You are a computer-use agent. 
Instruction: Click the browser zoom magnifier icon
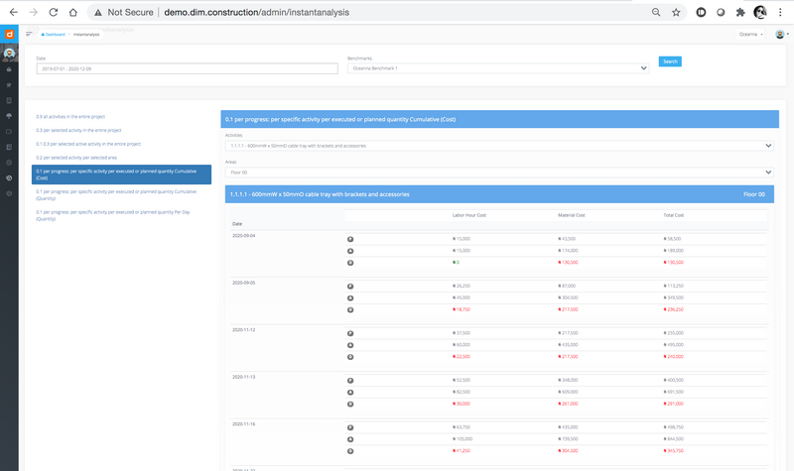656,12
